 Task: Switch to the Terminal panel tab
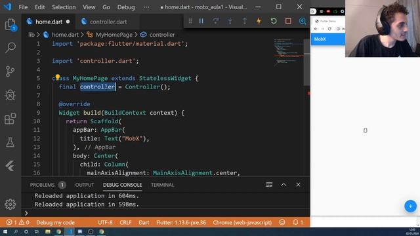coord(162,185)
